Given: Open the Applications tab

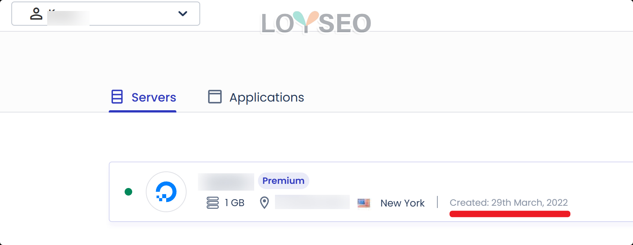Looking at the screenshot, I should [266, 97].
